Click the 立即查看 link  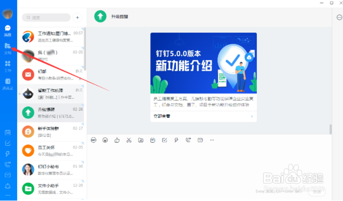point(161,116)
